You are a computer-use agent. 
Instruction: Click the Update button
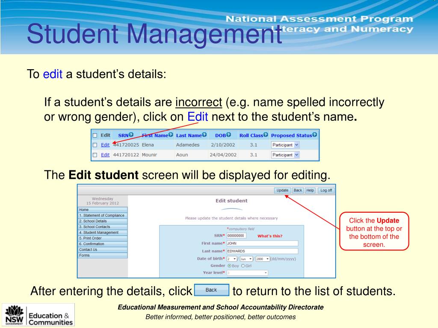282,190
